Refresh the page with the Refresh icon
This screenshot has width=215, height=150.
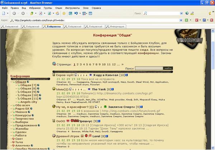click(x=49, y=13)
